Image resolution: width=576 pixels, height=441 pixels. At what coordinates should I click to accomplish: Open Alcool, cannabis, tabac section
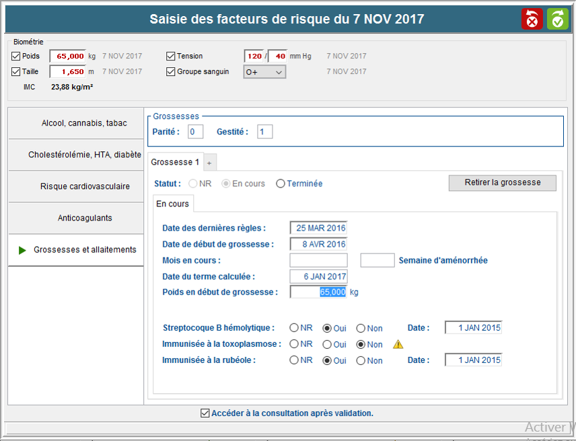[x=76, y=124]
